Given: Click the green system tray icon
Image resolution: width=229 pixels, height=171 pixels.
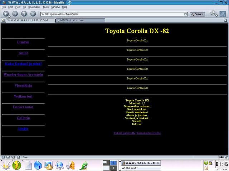Looking at the screenshot, I should [206, 163].
